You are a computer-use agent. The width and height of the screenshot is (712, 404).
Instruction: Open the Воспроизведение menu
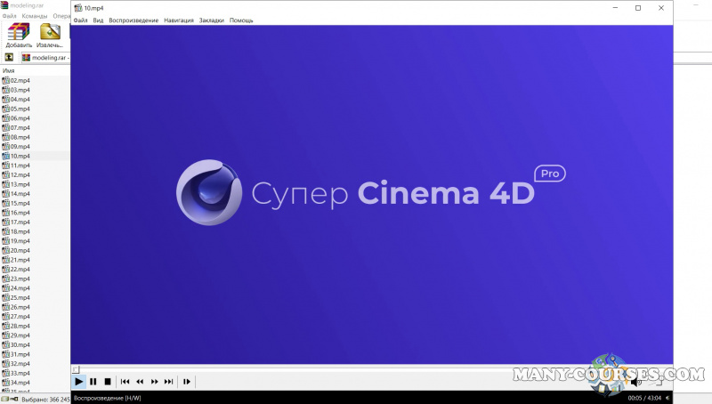133,20
